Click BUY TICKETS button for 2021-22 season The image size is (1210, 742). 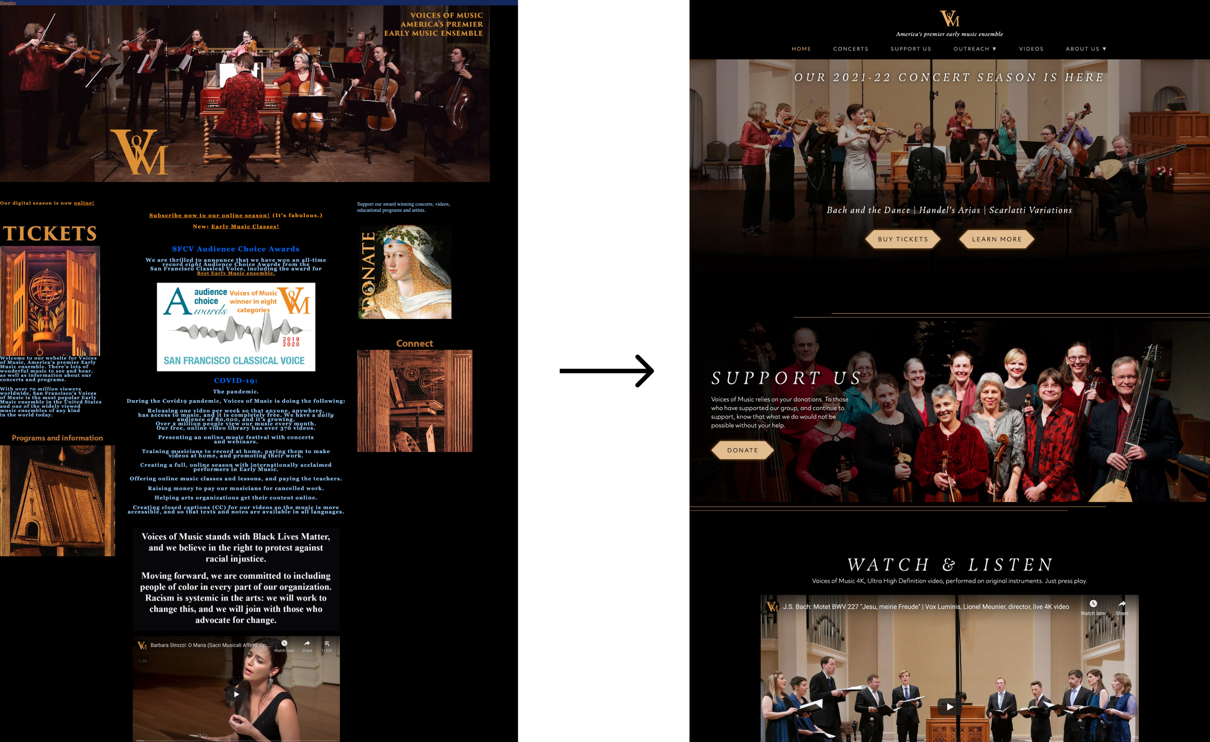(x=902, y=238)
